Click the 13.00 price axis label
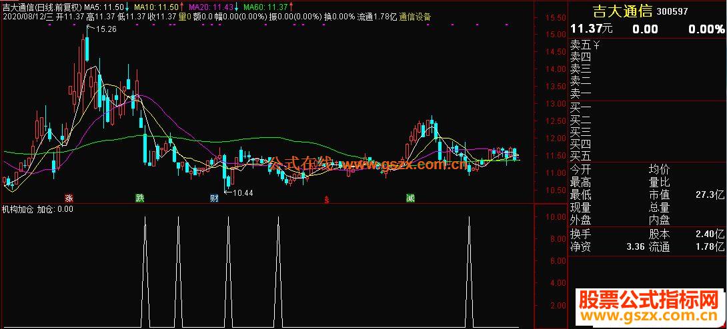 pyautogui.click(x=555, y=104)
